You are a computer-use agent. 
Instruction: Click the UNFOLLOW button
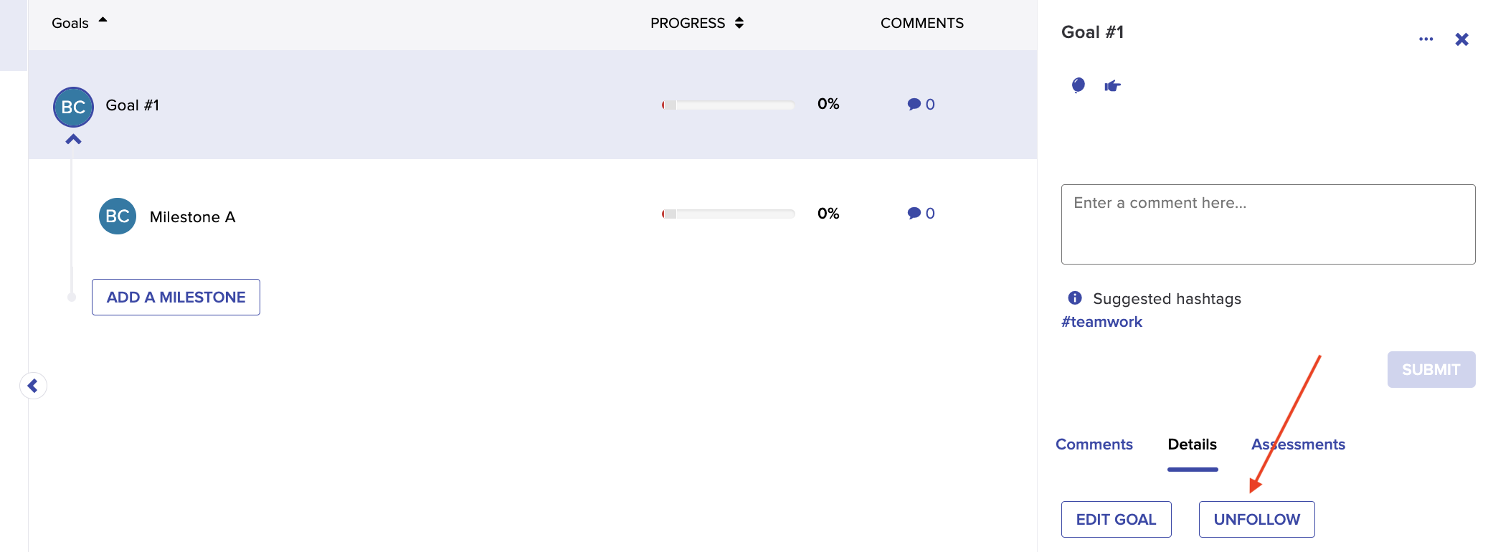(x=1256, y=520)
